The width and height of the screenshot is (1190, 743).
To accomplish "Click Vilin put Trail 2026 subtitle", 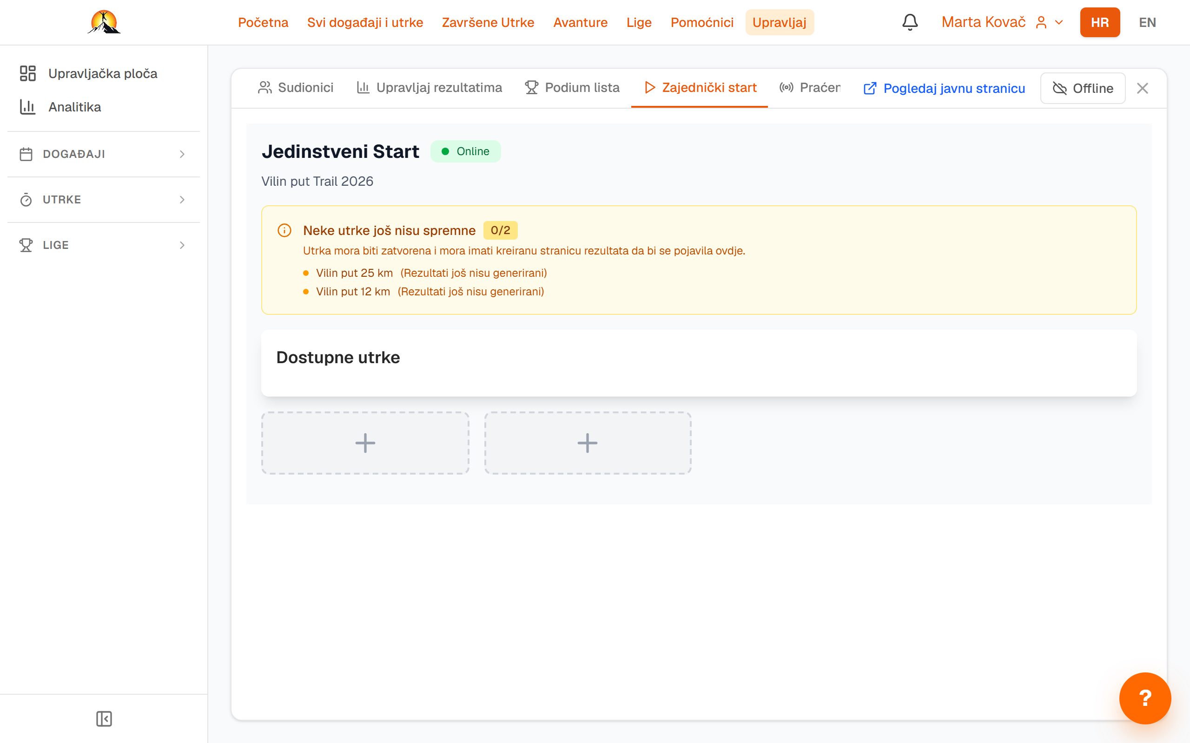I will pyautogui.click(x=317, y=181).
